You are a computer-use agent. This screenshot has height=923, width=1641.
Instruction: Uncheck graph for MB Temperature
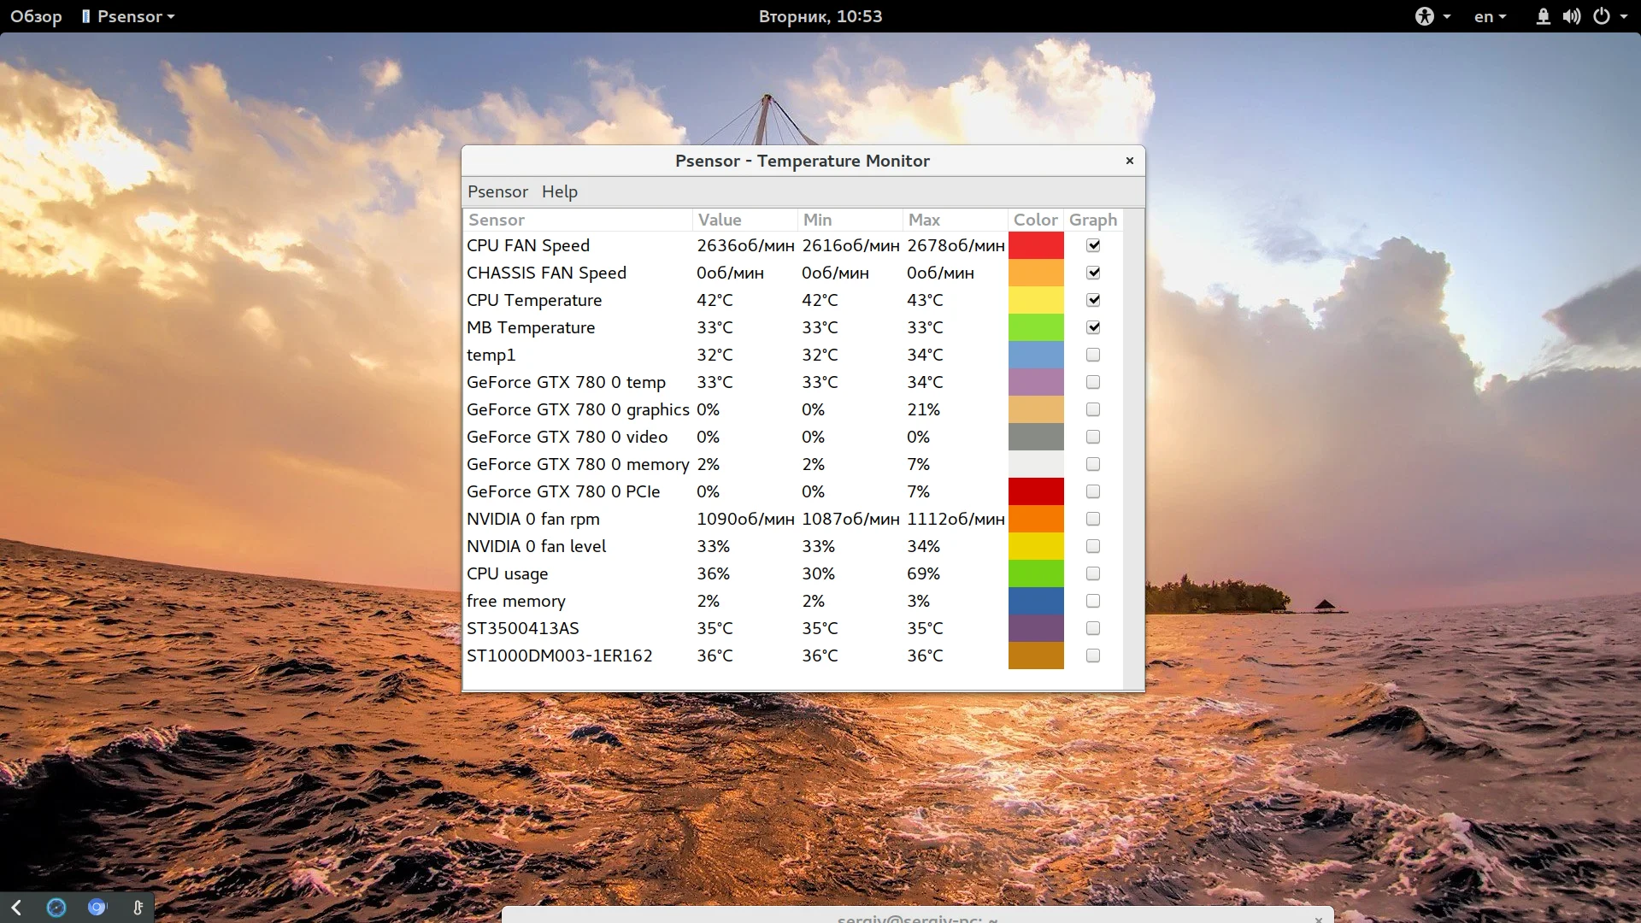point(1093,327)
